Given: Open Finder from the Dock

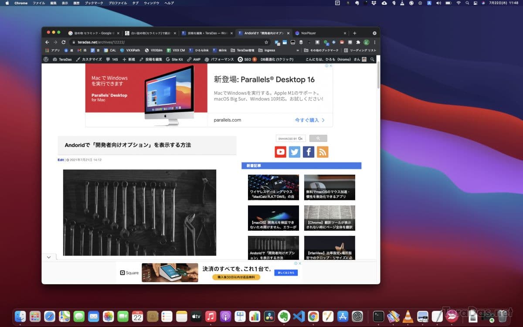Looking at the screenshot, I should tap(20, 316).
